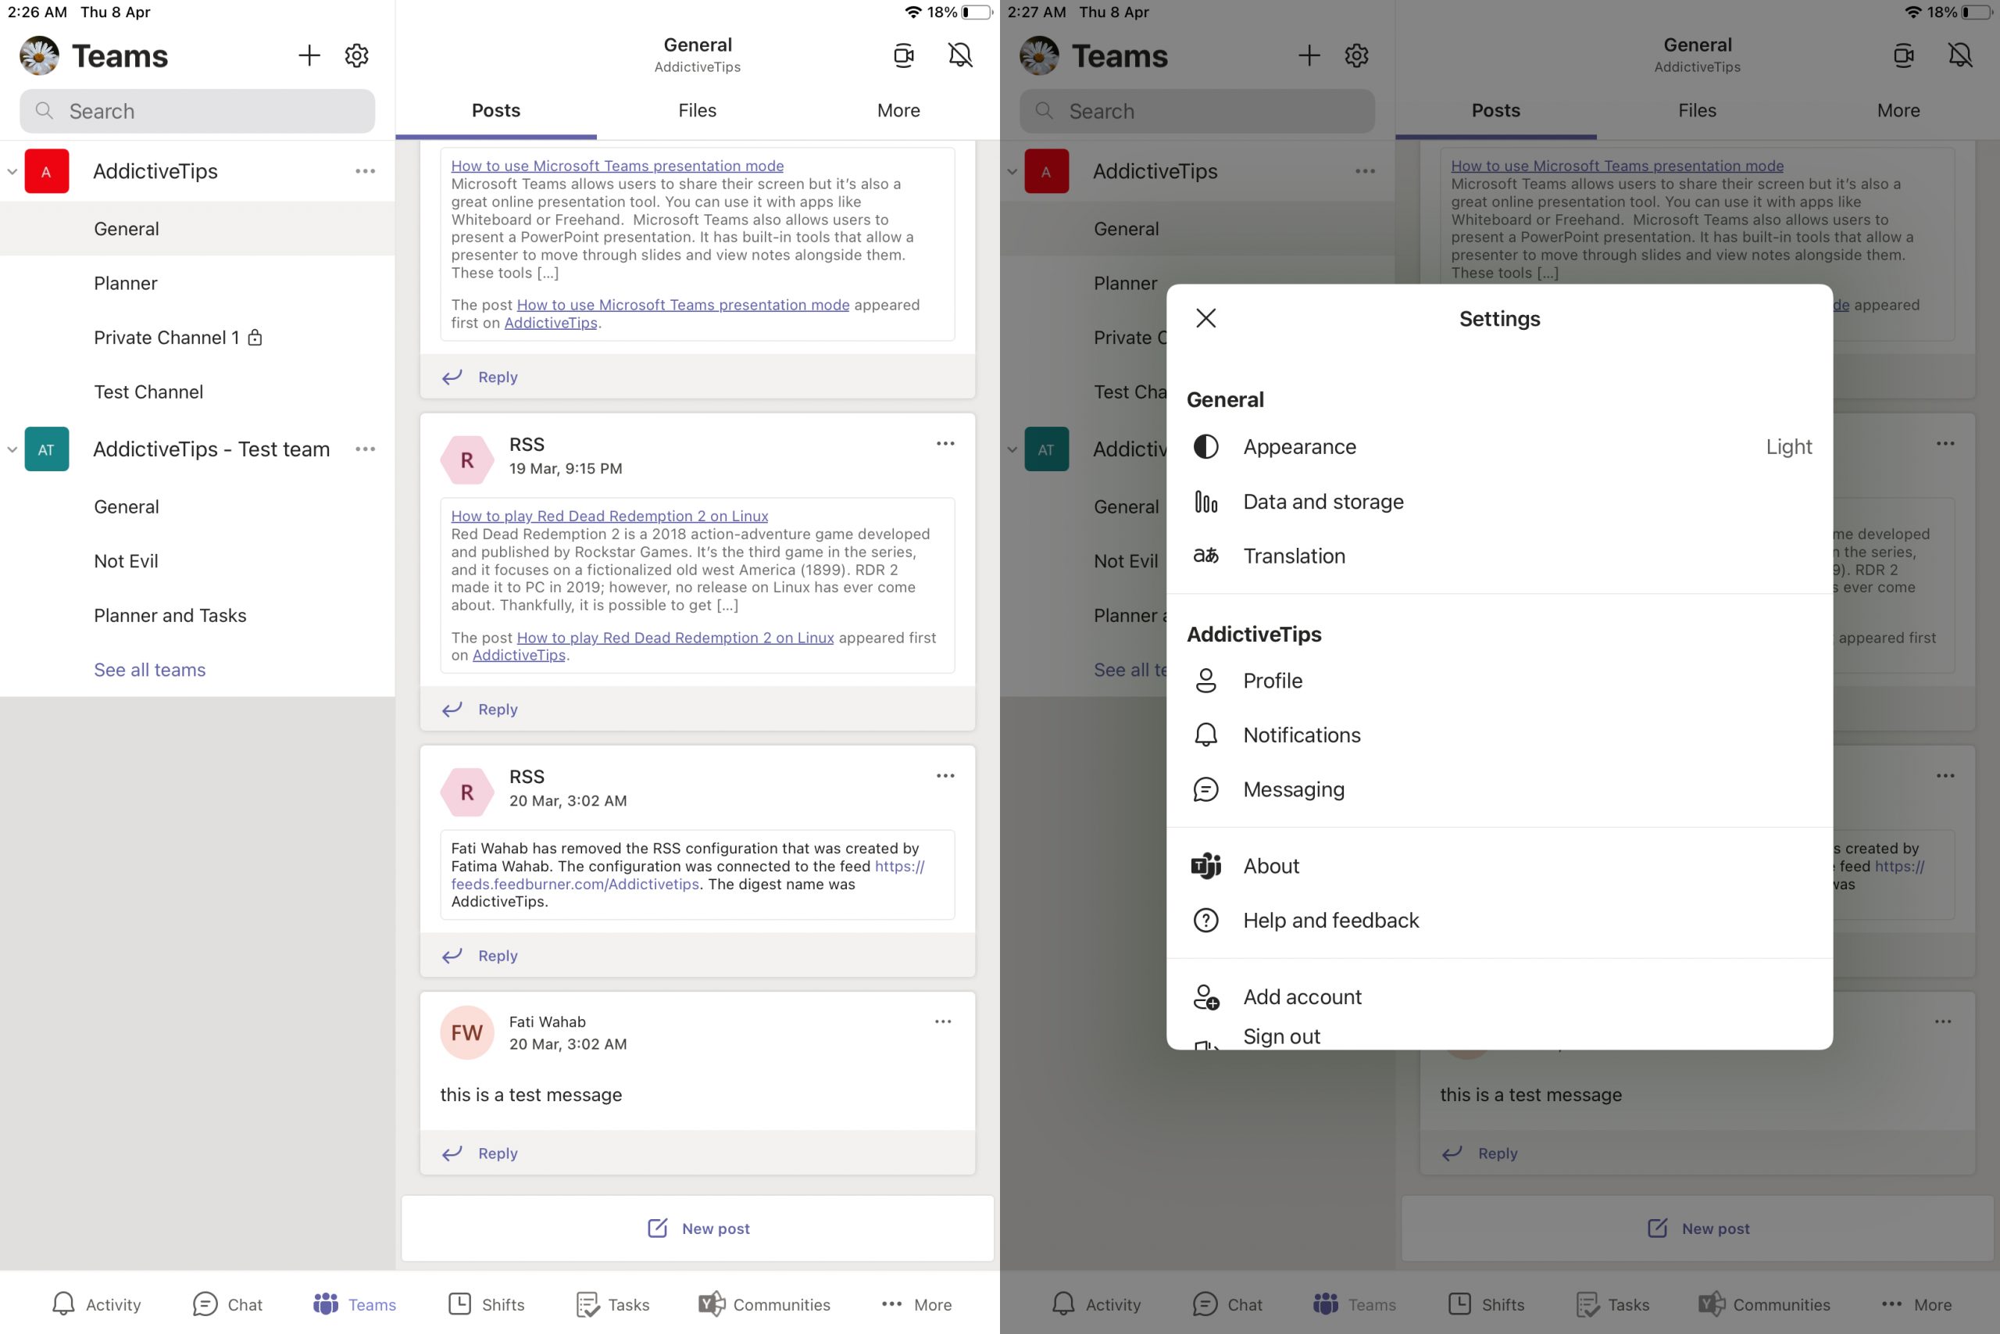Open more options for AddictiveTips team, left screen
The image size is (2000, 1334).
366,171
